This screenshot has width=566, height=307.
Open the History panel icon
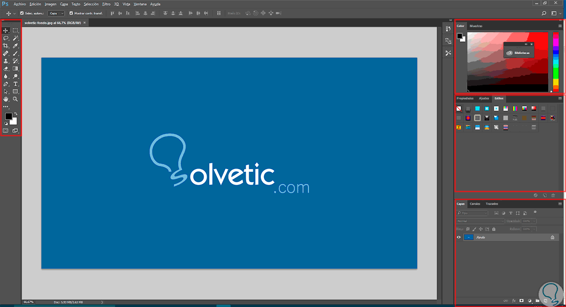pyautogui.click(x=448, y=30)
